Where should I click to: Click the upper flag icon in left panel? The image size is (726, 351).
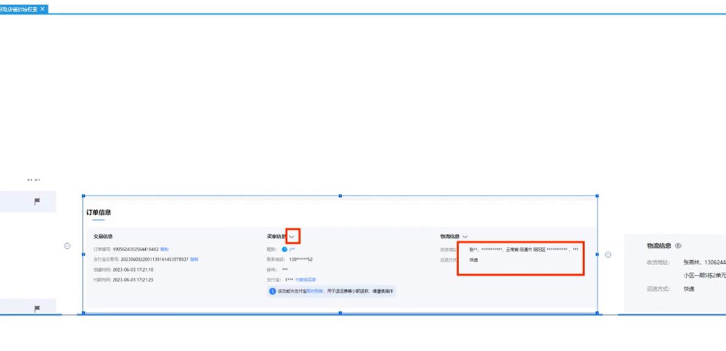click(x=37, y=202)
